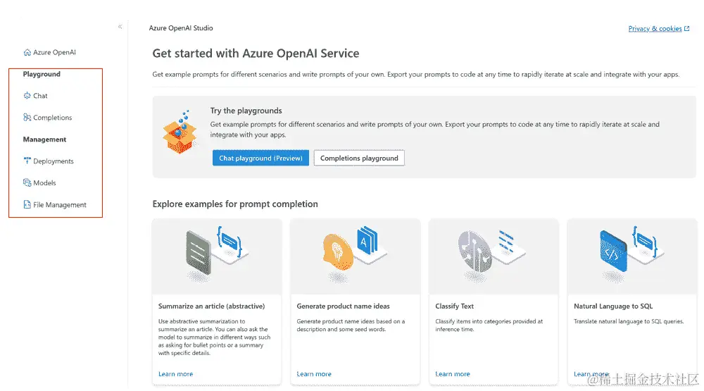This screenshot has height=391, width=704.
Task: Click Learn more under Summarize an article
Action: coord(175,374)
